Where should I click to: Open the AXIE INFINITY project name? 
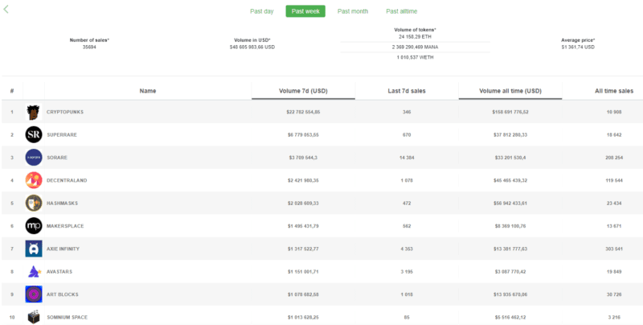point(63,249)
